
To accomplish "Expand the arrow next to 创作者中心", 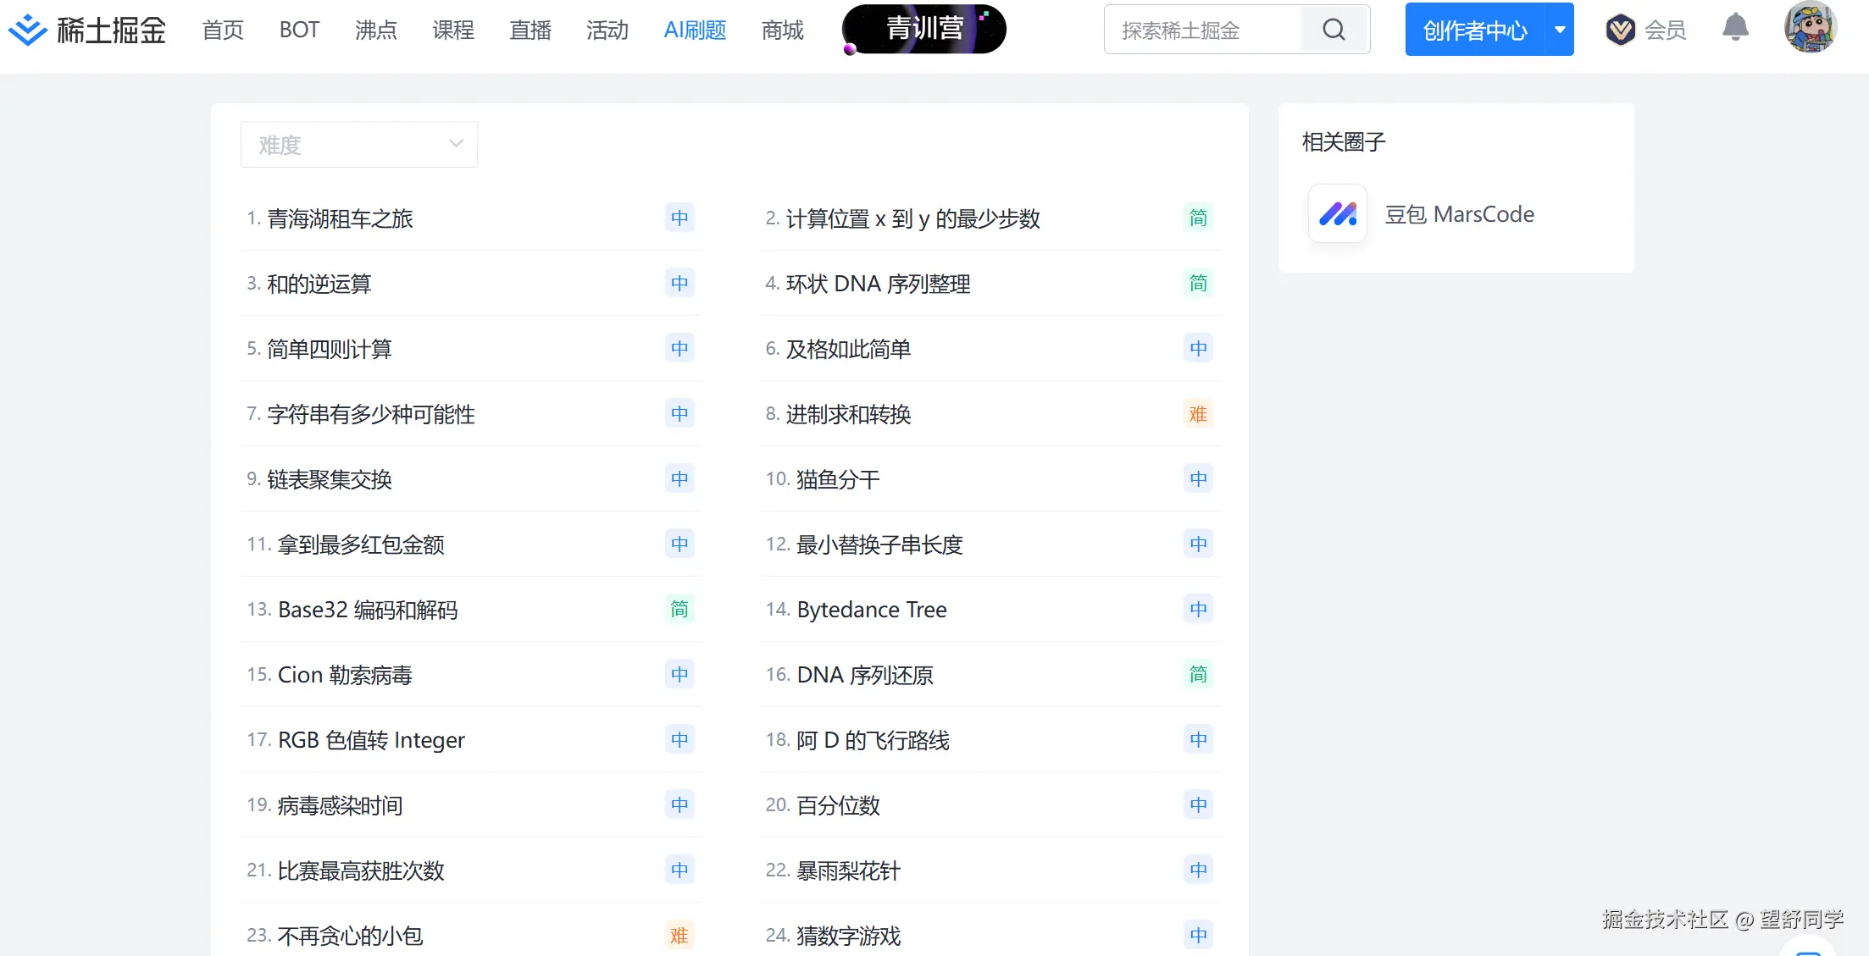I will tap(1559, 29).
